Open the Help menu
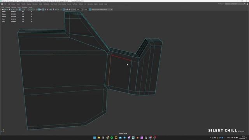 105,4
